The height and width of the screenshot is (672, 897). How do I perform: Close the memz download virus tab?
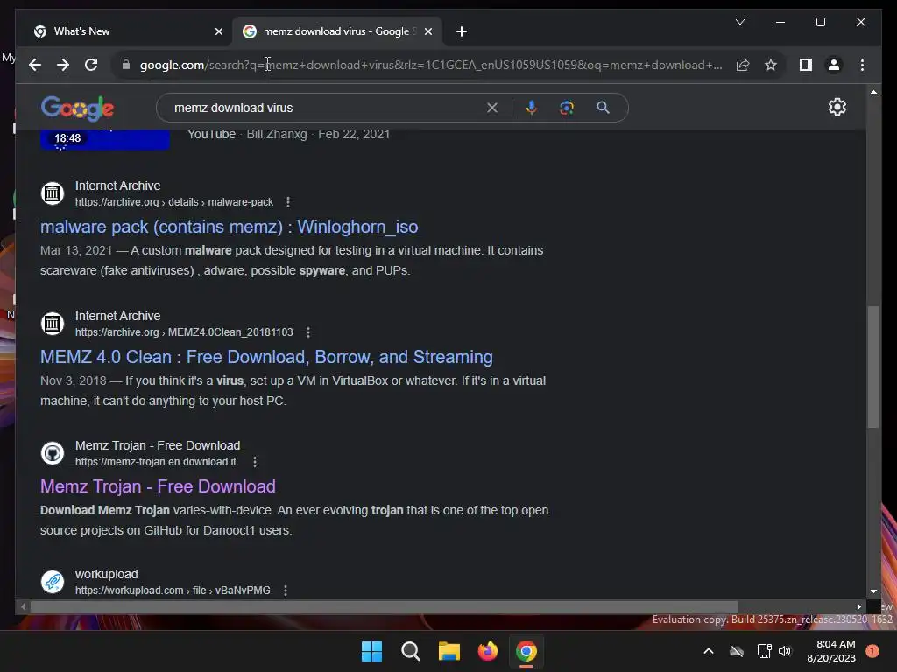pyautogui.click(x=427, y=31)
